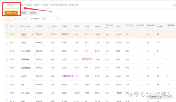176x102 pixels.
Task: Select the row with 29,982 impressions
Action: (x=7, y=68)
